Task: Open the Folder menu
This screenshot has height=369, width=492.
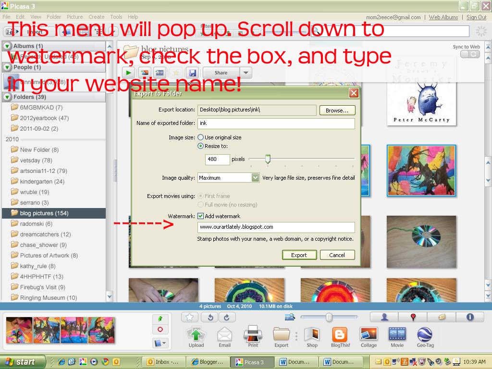Action: click(54, 17)
